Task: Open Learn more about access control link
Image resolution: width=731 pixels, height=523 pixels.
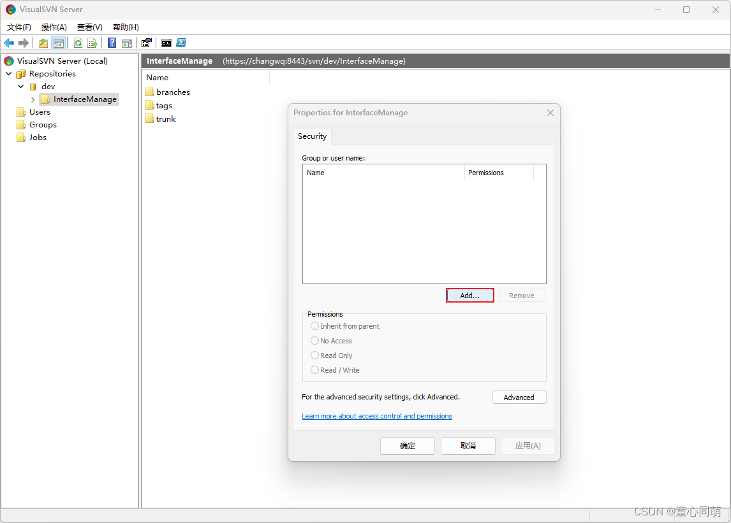Action: (377, 416)
